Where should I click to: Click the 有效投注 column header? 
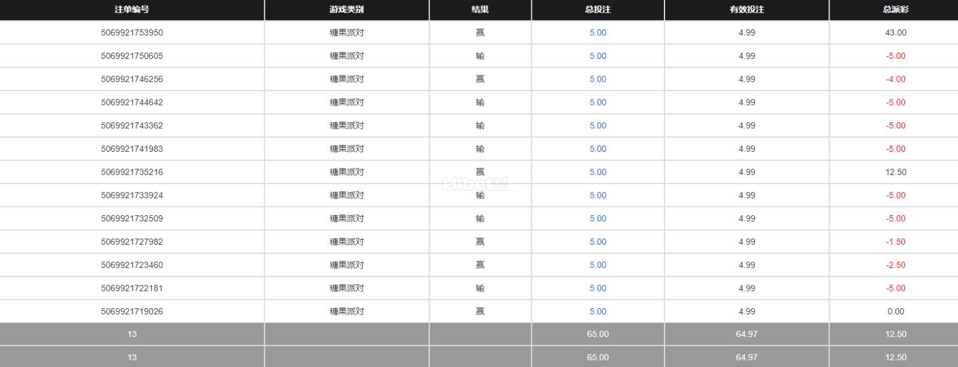(x=746, y=10)
